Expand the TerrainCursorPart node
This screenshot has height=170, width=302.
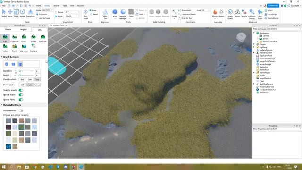click(257, 42)
